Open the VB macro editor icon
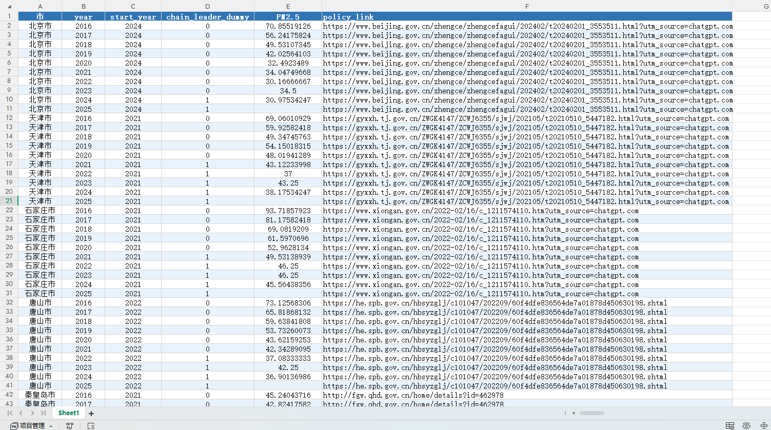This screenshot has width=771, height=430. [x=69, y=425]
